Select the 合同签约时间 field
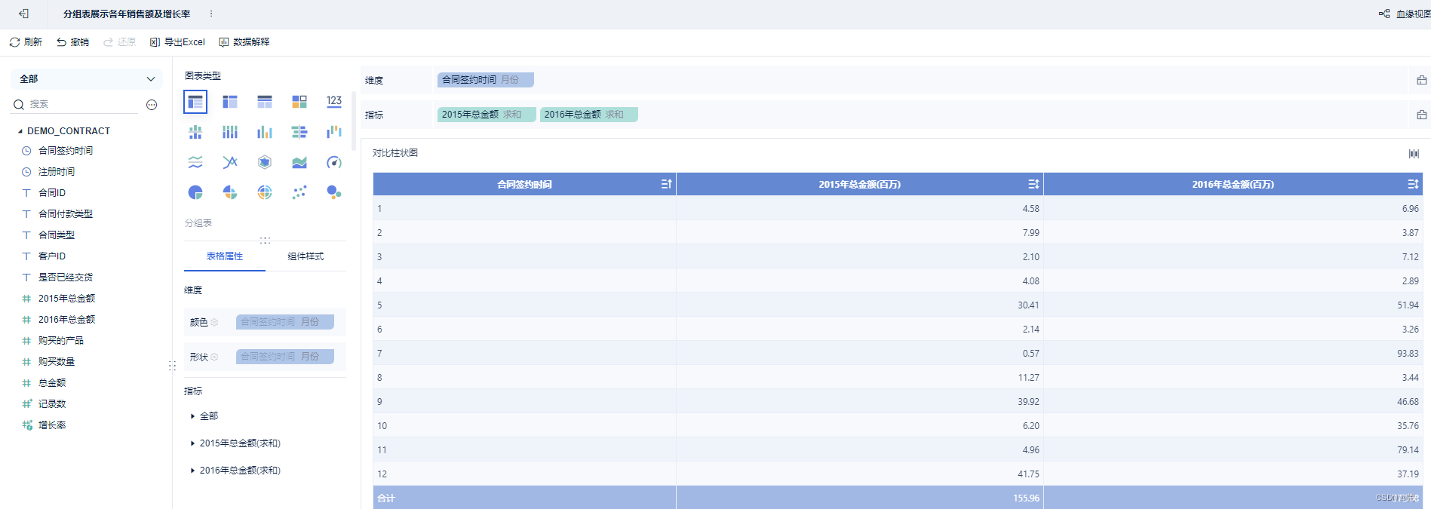The height and width of the screenshot is (509, 1431). click(x=66, y=151)
